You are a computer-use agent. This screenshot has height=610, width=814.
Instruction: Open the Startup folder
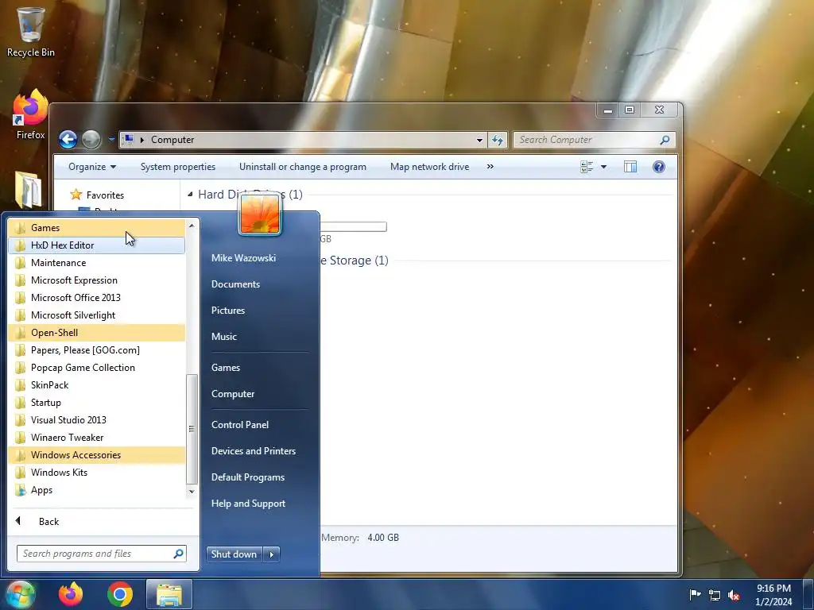[x=96, y=403]
